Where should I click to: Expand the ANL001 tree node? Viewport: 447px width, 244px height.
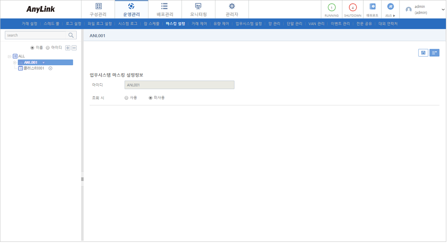point(15,63)
